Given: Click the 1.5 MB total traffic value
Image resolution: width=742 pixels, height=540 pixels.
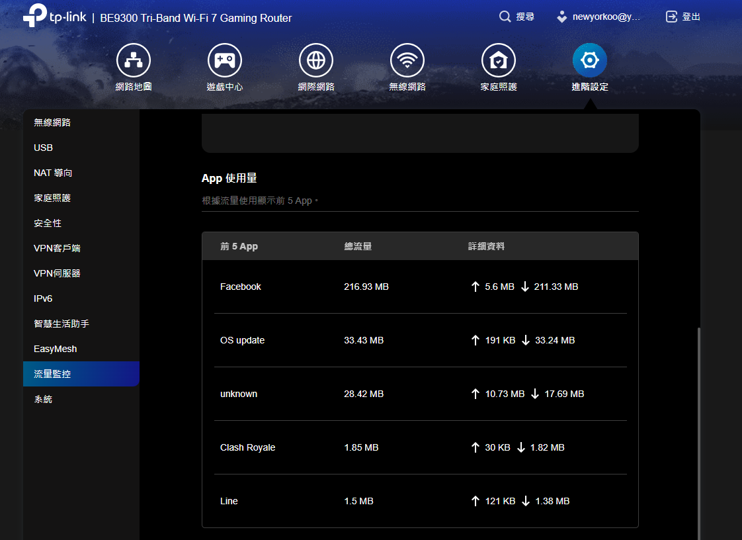Looking at the screenshot, I should 358,501.
